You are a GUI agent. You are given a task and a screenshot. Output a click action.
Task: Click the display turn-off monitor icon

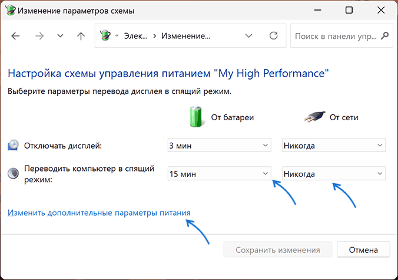[13, 145]
